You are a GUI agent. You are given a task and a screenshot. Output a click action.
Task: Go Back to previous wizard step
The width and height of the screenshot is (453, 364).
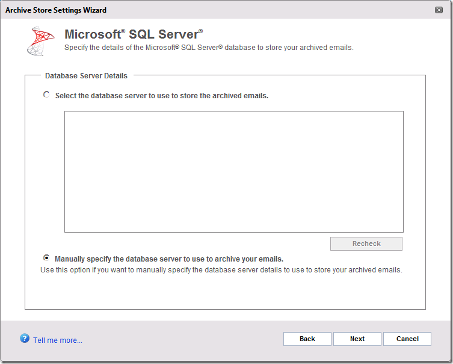coord(307,339)
